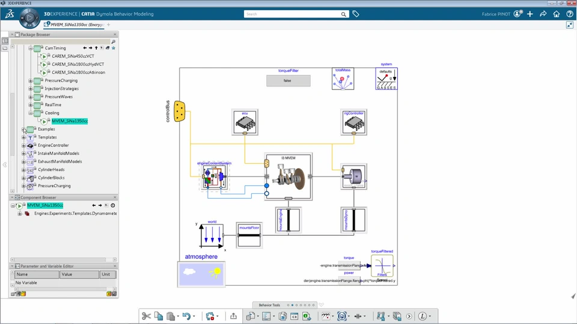
Task: Select CAREM_SiNa1800ccHydVCT in the tree
Action: [x=78, y=64]
